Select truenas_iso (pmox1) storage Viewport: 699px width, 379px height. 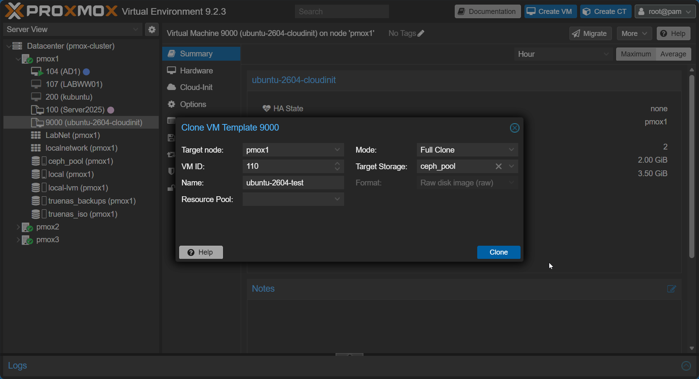click(x=81, y=214)
